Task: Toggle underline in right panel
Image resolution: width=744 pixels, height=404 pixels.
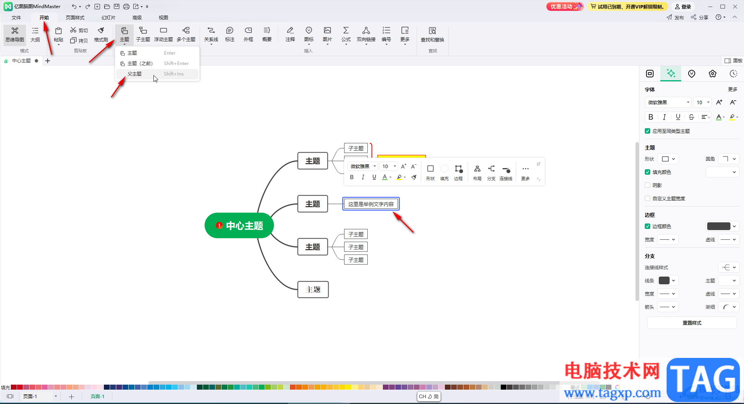Action: [x=678, y=117]
